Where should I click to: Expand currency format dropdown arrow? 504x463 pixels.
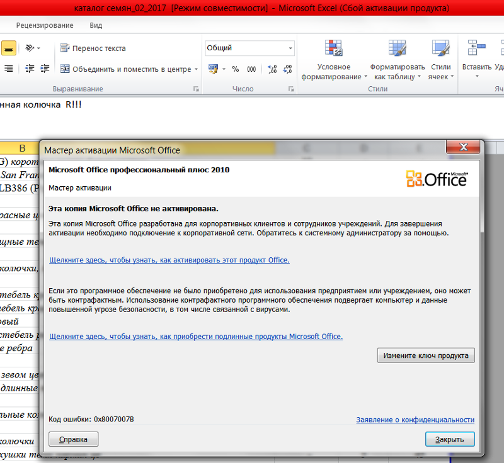pyautogui.click(x=224, y=69)
